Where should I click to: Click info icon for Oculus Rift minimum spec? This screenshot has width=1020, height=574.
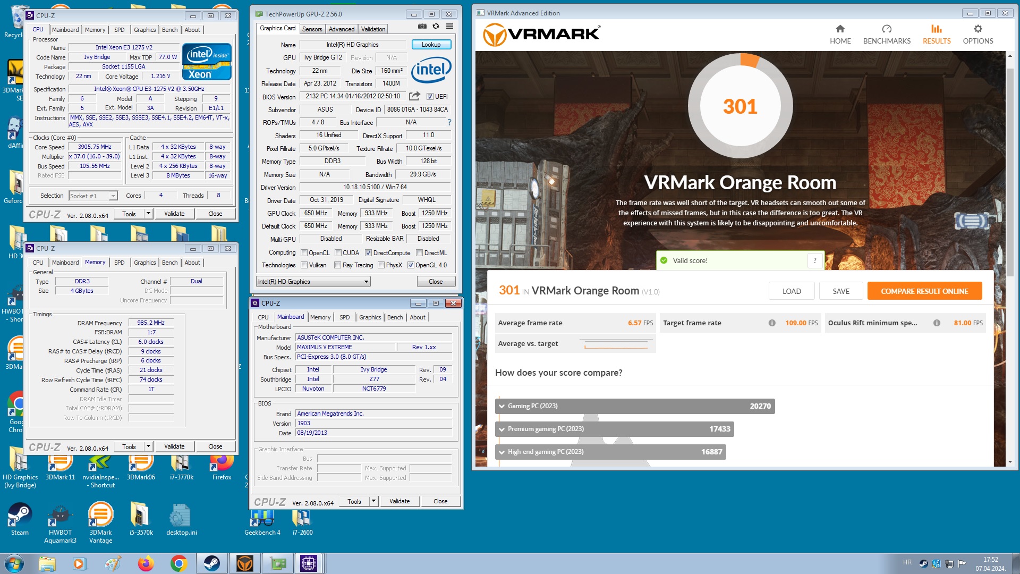pos(937,323)
